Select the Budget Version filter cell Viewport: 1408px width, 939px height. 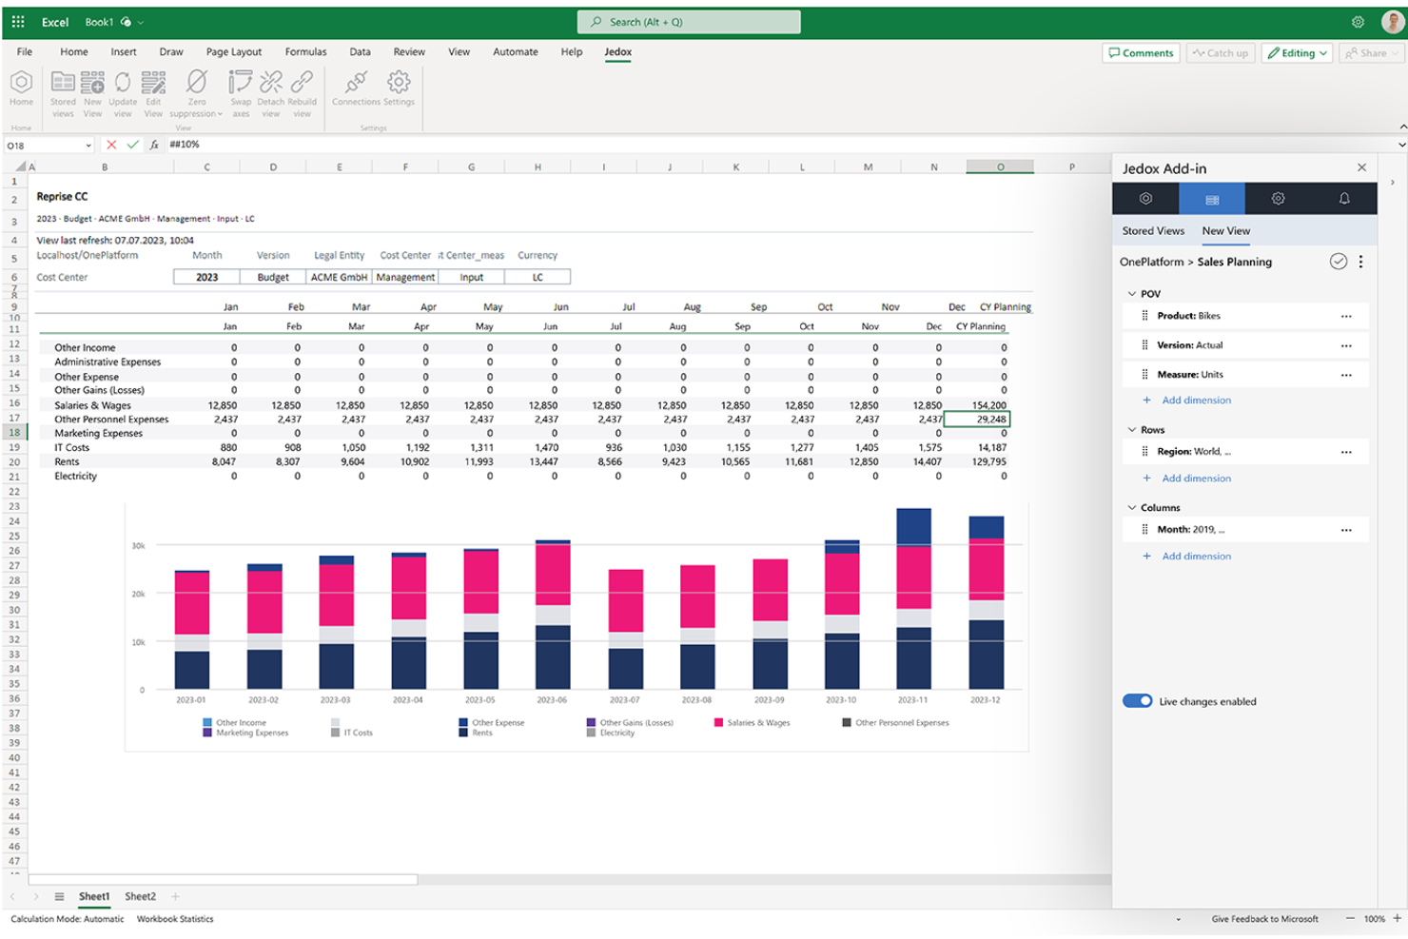click(x=273, y=278)
